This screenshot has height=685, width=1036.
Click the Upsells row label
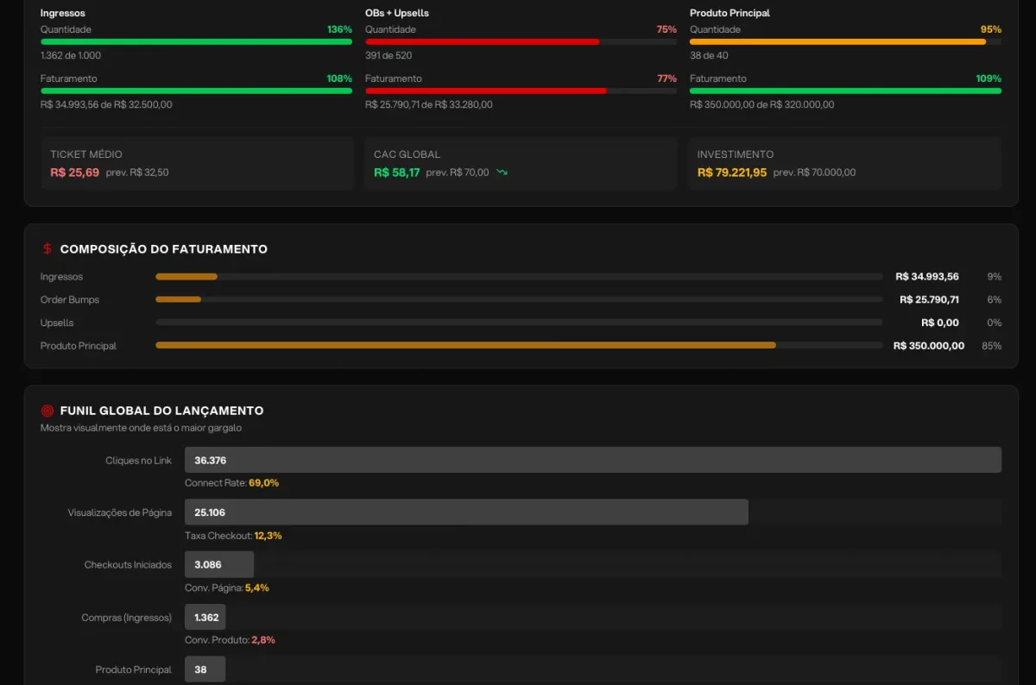point(57,323)
